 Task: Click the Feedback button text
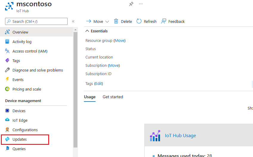[x=177, y=21]
